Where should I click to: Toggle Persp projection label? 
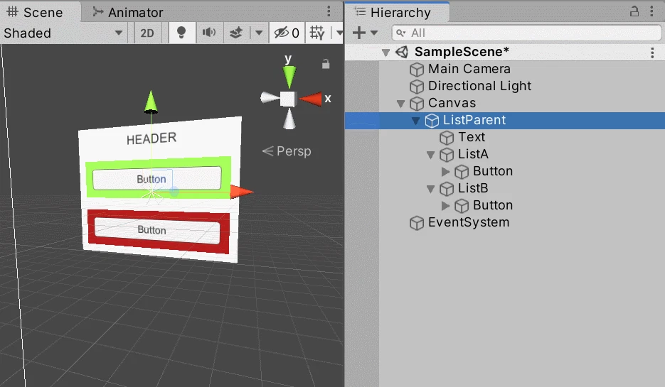(x=287, y=151)
